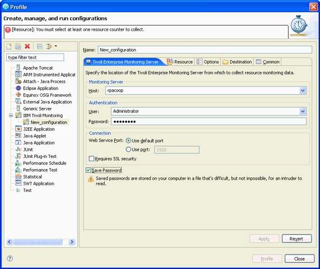
Task: Uncheck the Save Password checkbox
Action: [x=88, y=170]
